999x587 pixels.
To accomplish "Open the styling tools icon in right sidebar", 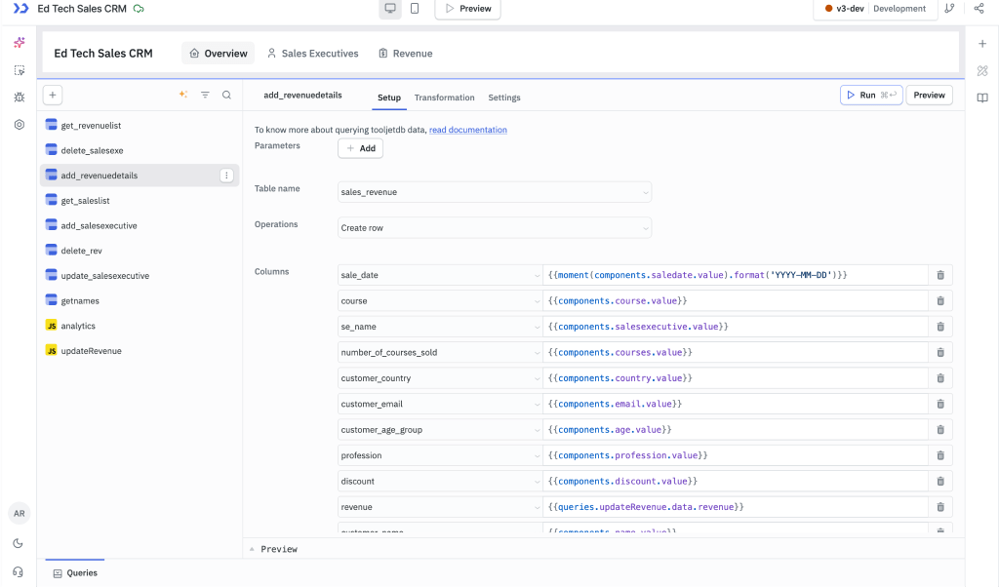I will pyautogui.click(x=982, y=70).
